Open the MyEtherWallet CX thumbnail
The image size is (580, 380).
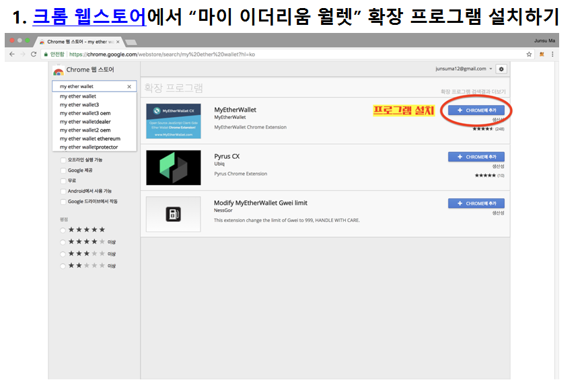coord(174,121)
